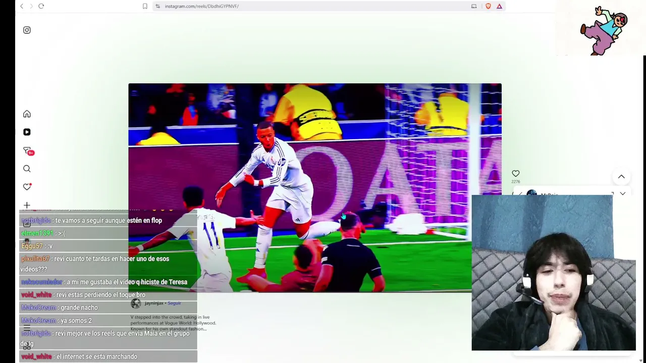This screenshot has height=363, width=646.
Task: Click the pixulita67 chat message
Action: tap(109, 264)
